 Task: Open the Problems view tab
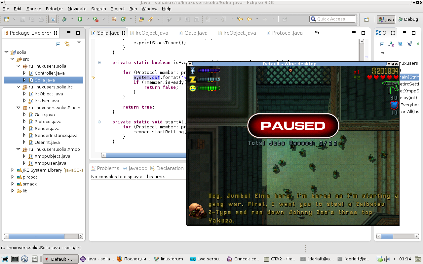click(x=105, y=168)
